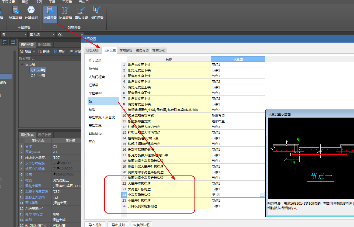Open 比重设置 rebar weight settings
Viewport: 354px width, 227px height.
[66, 13]
